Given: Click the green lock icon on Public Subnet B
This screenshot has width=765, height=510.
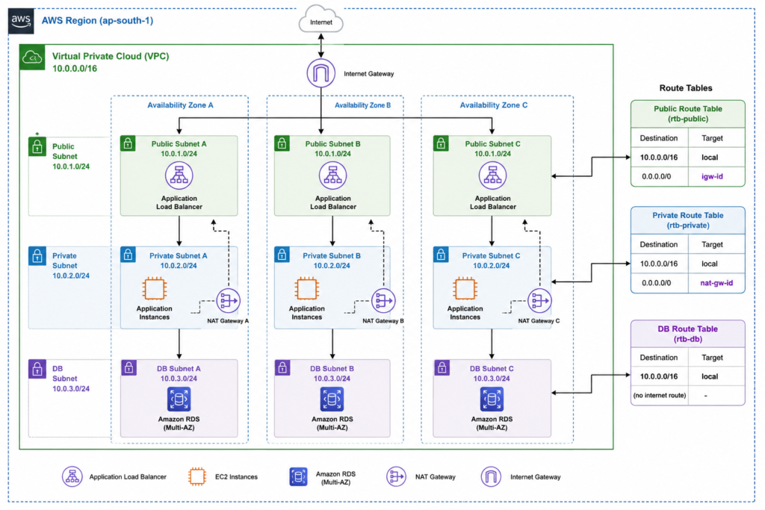Looking at the screenshot, I should [x=282, y=143].
